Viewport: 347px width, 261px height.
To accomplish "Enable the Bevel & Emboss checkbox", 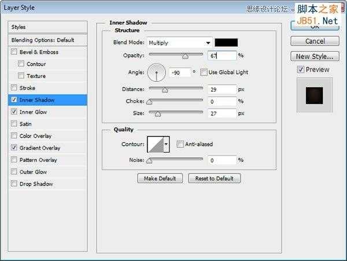I will [x=14, y=52].
